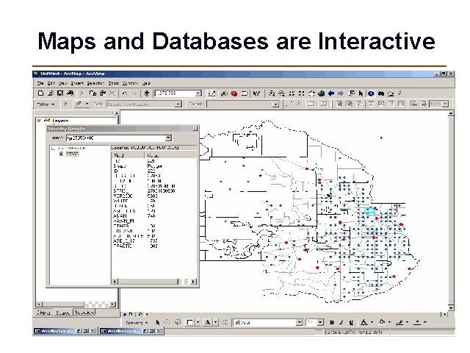Open the font size dropdown
This screenshot has width=470, height=353.
(x=320, y=322)
